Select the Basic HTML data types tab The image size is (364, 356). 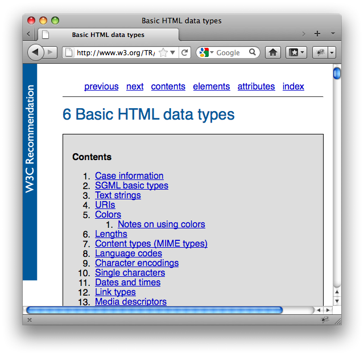pyautogui.click(x=108, y=35)
